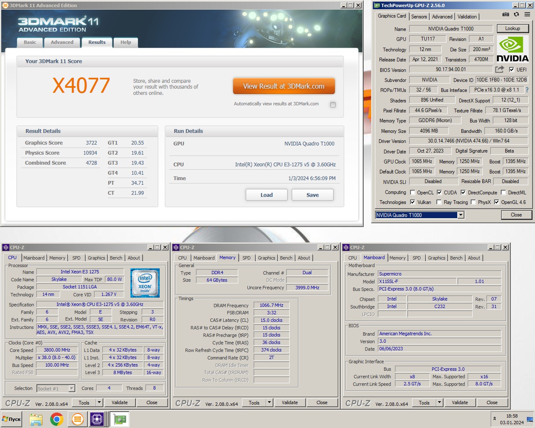Viewport: 535px width, 428px height.
Task: Click title bar icon of CPU-Z CPU window
Action: [x=6, y=247]
